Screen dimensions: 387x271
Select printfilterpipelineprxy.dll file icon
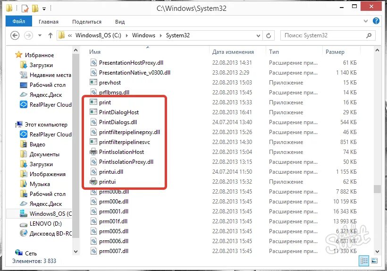click(x=93, y=132)
